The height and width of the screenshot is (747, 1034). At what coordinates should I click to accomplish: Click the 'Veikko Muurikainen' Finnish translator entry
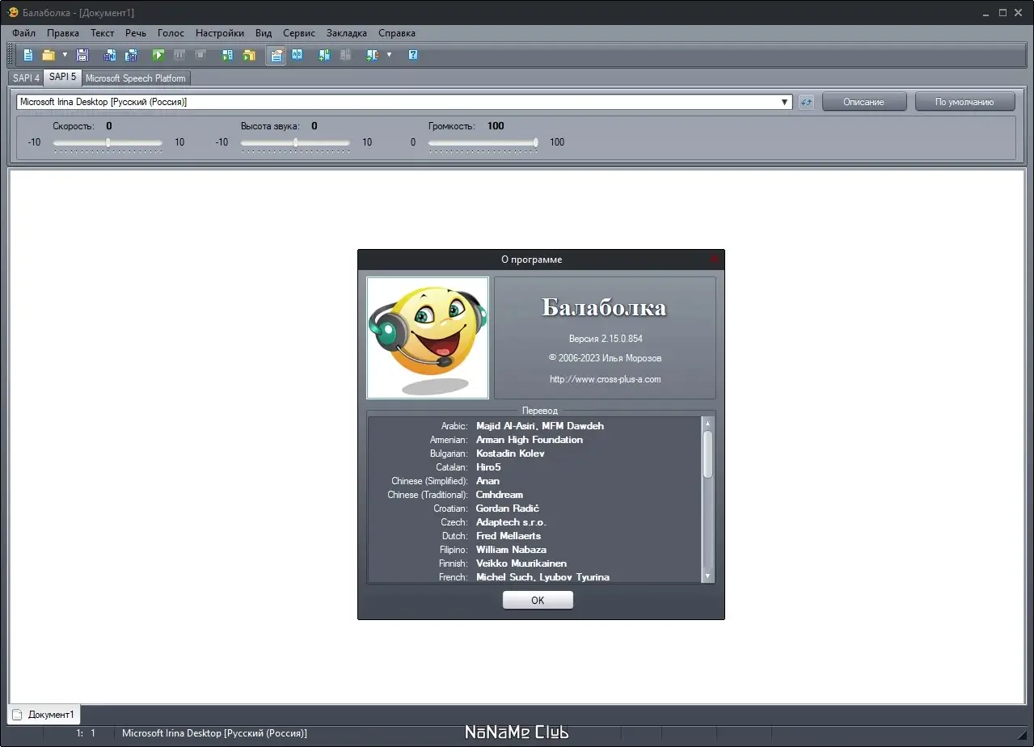(x=521, y=563)
